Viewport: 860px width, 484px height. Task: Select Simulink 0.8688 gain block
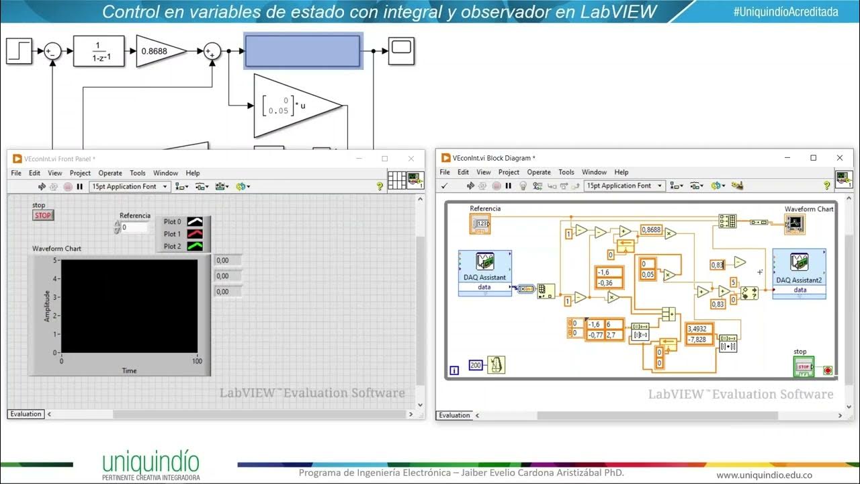click(162, 51)
